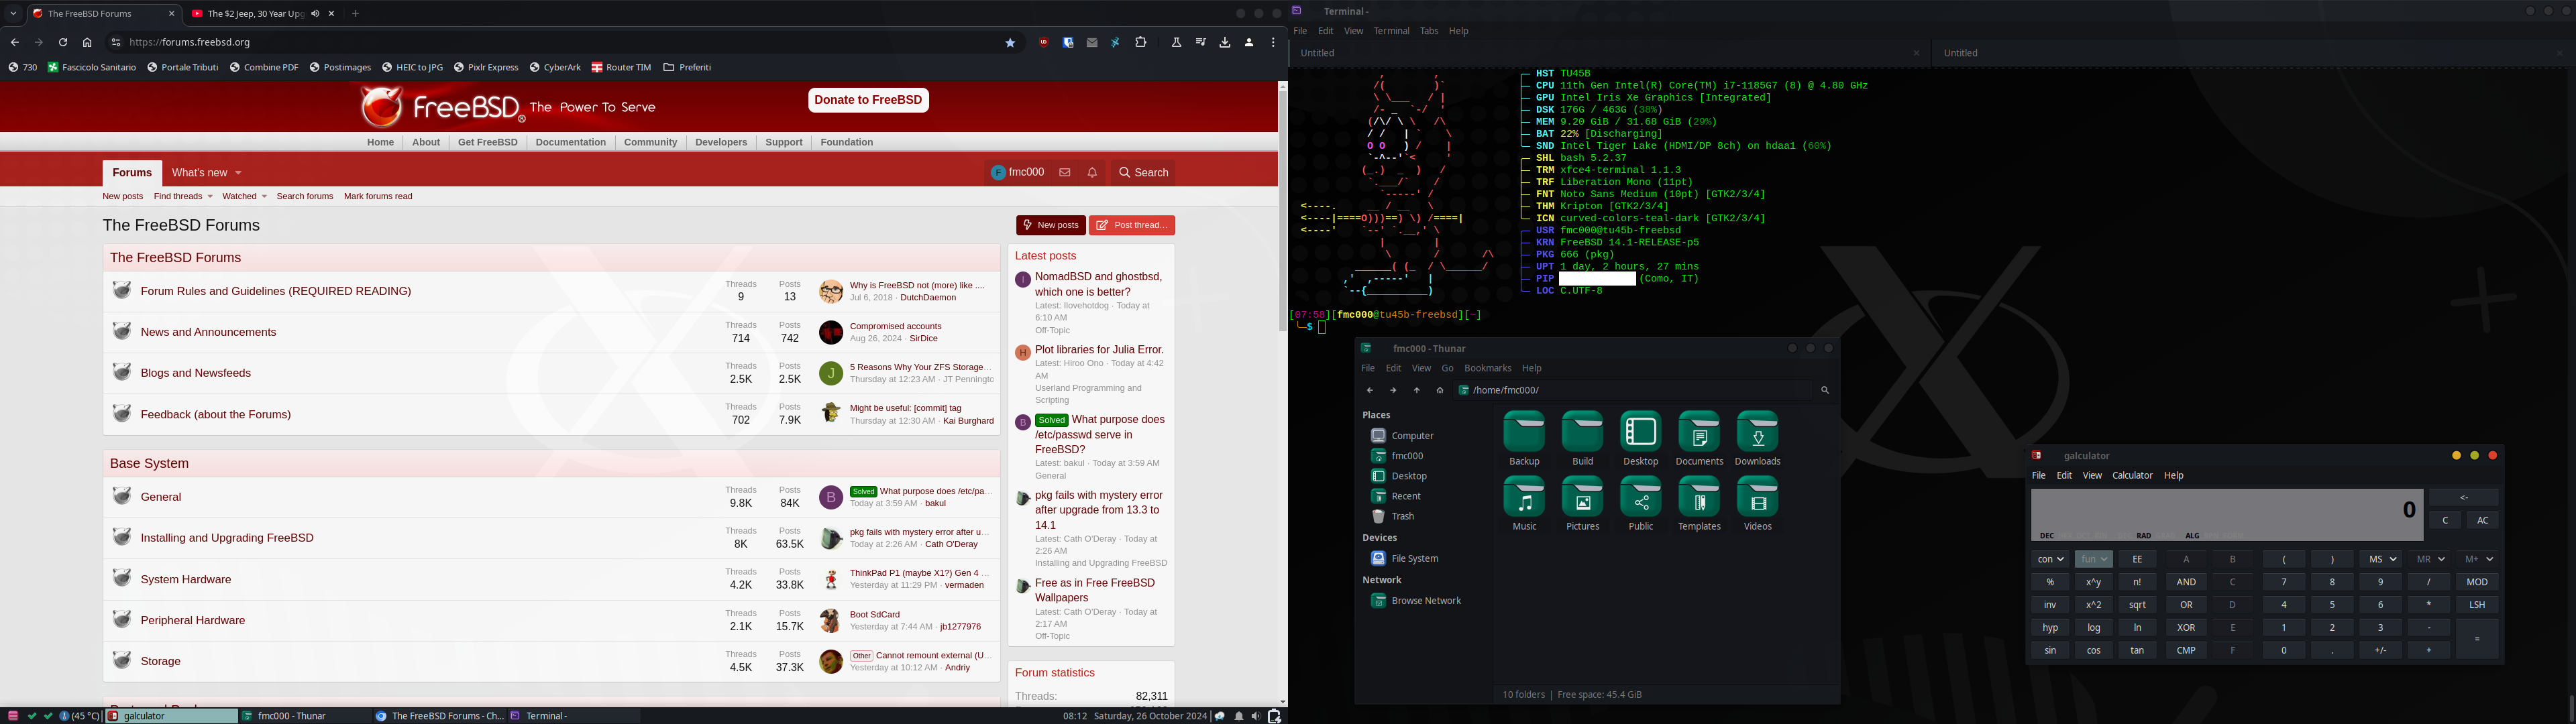Open Bookmarks menu in Thunar

[1487, 368]
